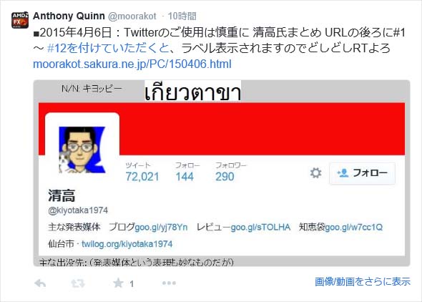Viewport: 422px width, 302px height.
Task: Click the cartoon profile picture of 清高
Action: [82, 150]
